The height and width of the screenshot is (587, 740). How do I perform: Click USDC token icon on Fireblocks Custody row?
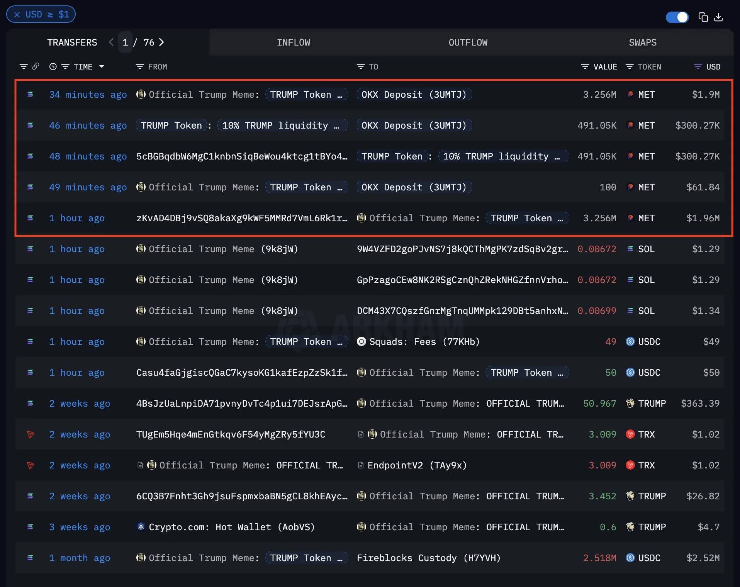tap(630, 558)
